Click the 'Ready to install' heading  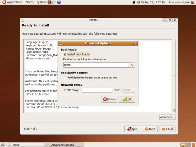coord(36,25)
